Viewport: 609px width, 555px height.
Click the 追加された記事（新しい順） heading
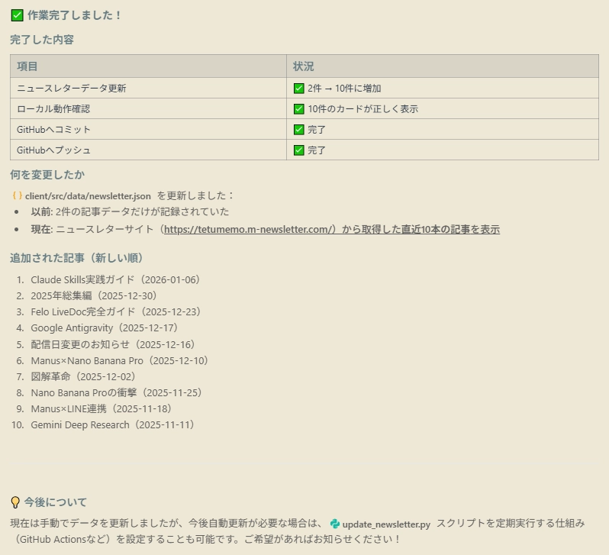click(77, 258)
